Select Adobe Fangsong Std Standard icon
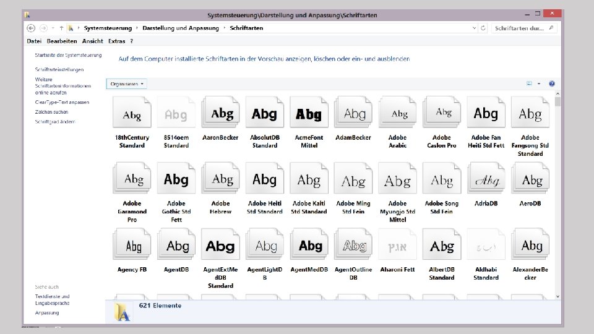The width and height of the screenshot is (594, 334). pyautogui.click(x=530, y=113)
